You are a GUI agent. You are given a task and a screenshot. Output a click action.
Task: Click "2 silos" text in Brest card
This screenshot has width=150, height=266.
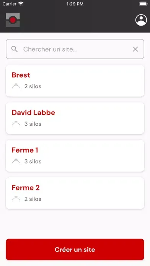33,86
